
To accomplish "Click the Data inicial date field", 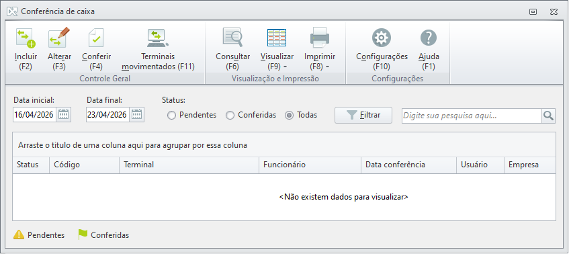I will 34,115.
